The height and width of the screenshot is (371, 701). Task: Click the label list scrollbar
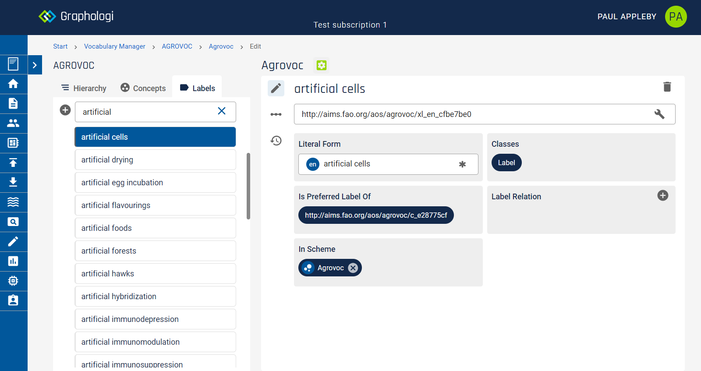[x=248, y=186]
